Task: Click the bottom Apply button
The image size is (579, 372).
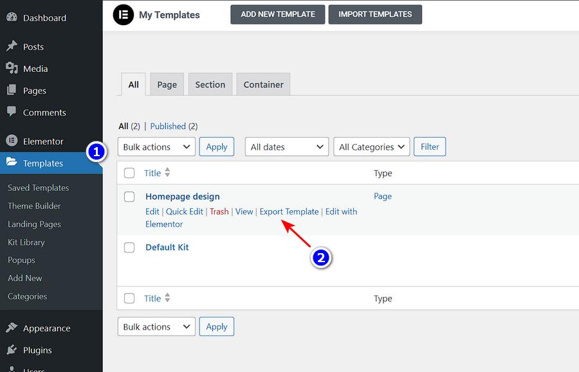Action: pyautogui.click(x=217, y=326)
